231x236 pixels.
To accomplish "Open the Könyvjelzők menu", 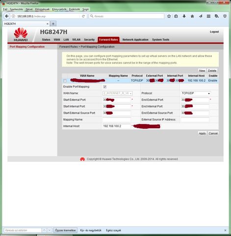I will pos(59,9).
